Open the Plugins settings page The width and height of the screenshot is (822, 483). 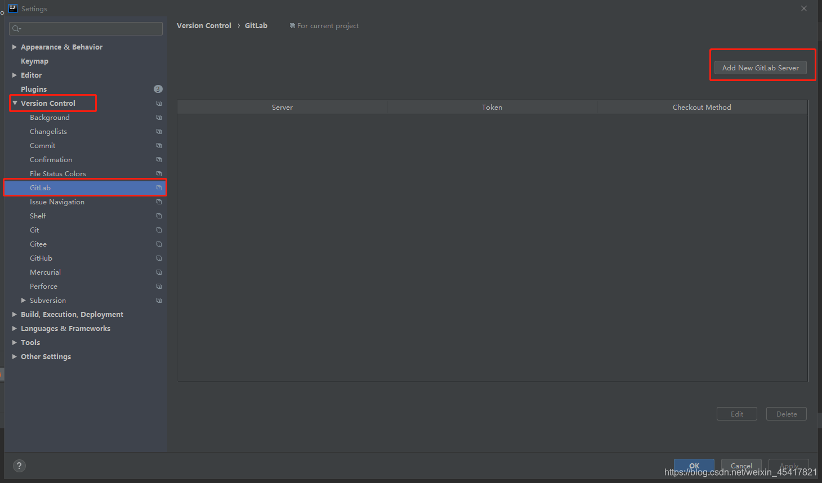tap(34, 90)
